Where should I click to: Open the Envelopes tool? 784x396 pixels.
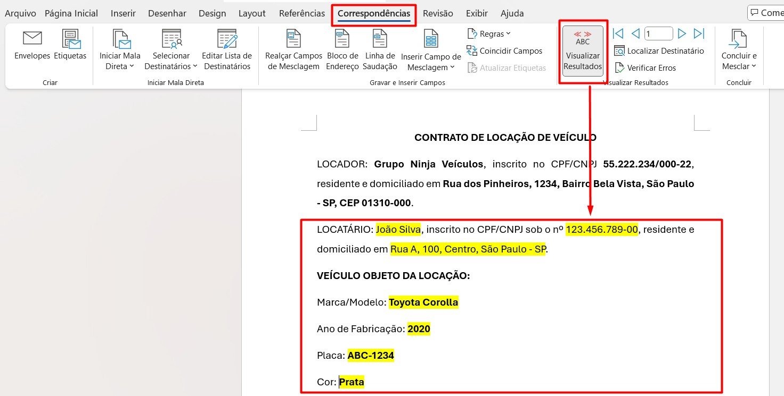(x=32, y=45)
